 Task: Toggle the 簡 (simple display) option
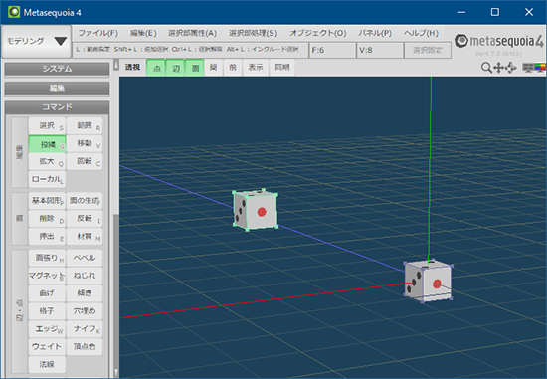tap(214, 68)
